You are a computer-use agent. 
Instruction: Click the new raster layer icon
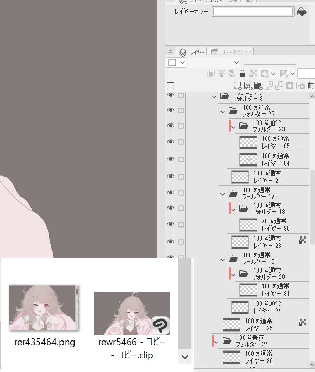point(237,86)
